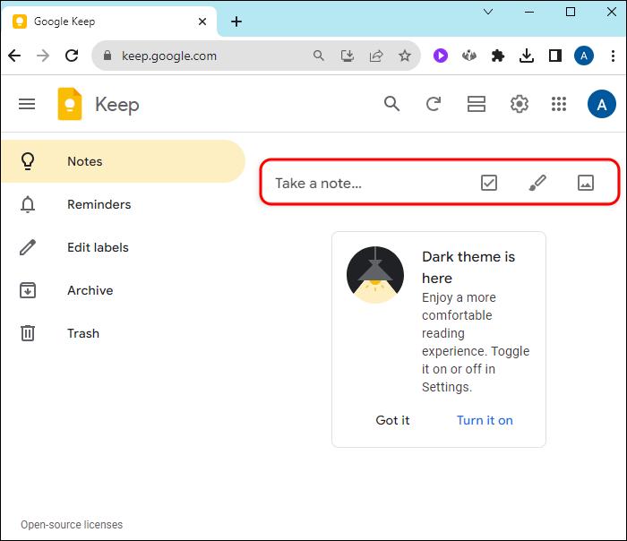Click the install app icon in address bar
Viewport: 627px width, 541px height.
(348, 56)
